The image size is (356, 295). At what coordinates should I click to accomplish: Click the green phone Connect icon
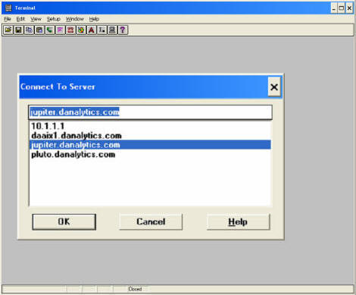tap(50, 30)
